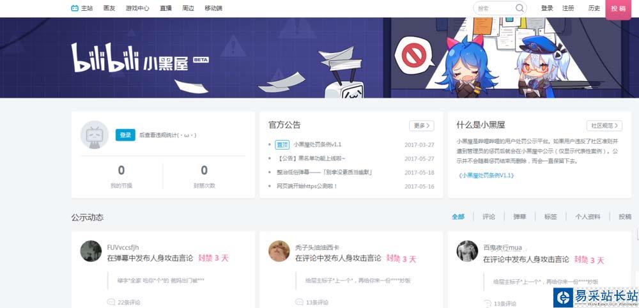639x308 pixels.
Task: Click the 《小黑屋处罚条例V1.1》 link
Action: click(486, 175)
